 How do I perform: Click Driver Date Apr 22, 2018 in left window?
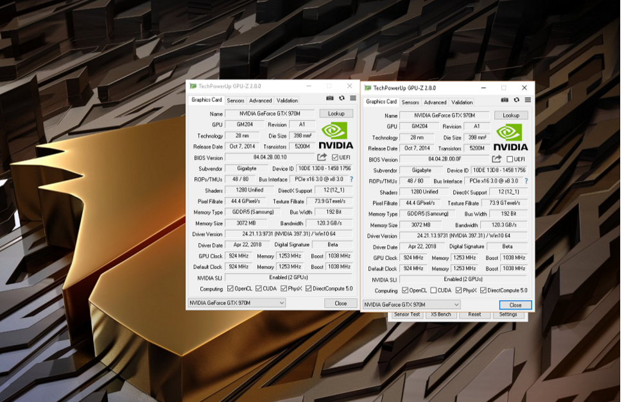[x=248, y=245]
